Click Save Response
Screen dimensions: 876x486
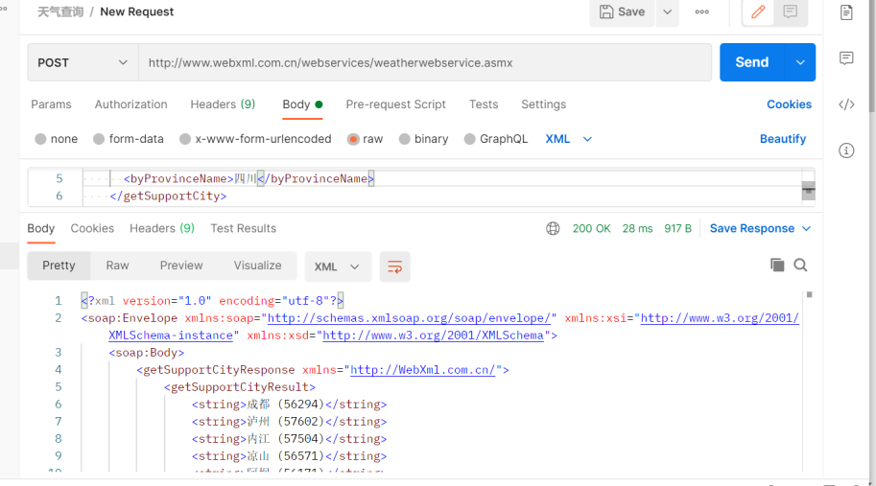point(752,228)
